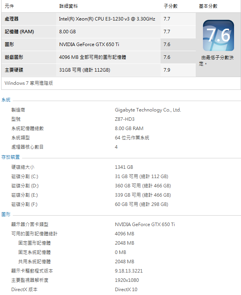Click the 8.00 GB RAM value

tap(129, 128)
